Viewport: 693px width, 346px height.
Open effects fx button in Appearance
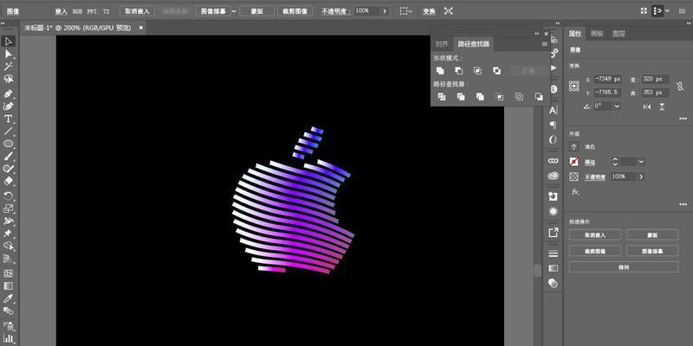[575, 192]
